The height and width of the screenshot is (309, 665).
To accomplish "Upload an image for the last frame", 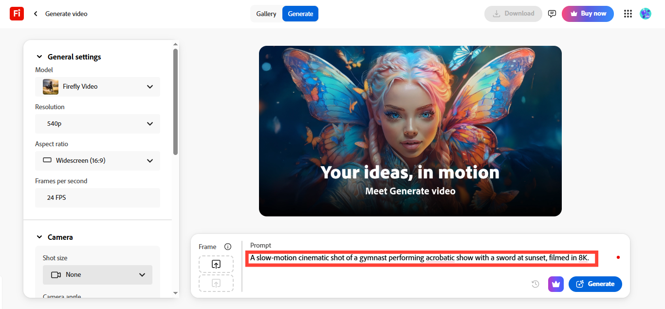I will click(216, 283).
